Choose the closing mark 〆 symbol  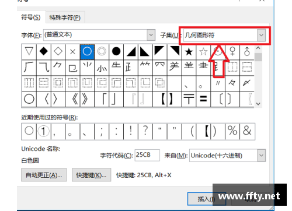pos(247,83)
